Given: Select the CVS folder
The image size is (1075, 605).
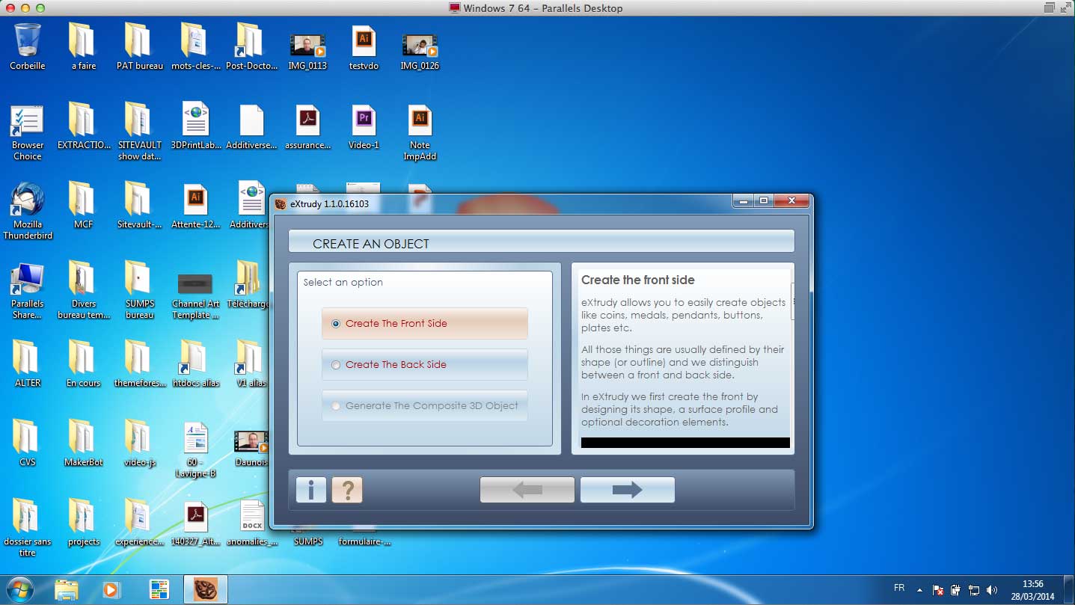Looking at the screenshot, I should (28, 443).
